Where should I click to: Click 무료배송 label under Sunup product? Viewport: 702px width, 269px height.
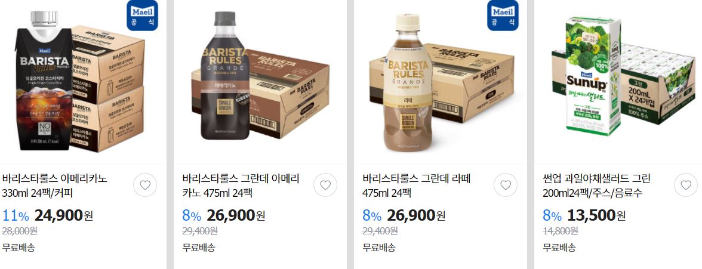pos(559,247)
